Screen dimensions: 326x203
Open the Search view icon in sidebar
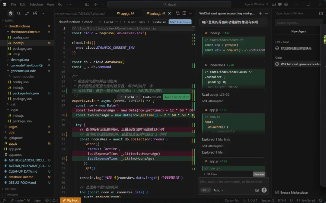tap(19, 14)
